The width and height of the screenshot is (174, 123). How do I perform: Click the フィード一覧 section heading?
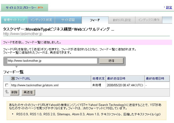point(13,72)
